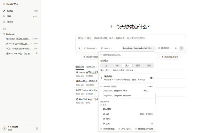Select the 5.6 Terra model
This screenshot has height=133, width=221.
(x=127, y=119)
